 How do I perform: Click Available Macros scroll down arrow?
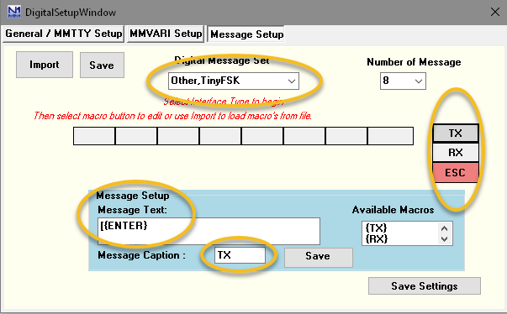(x=444, y=239)
